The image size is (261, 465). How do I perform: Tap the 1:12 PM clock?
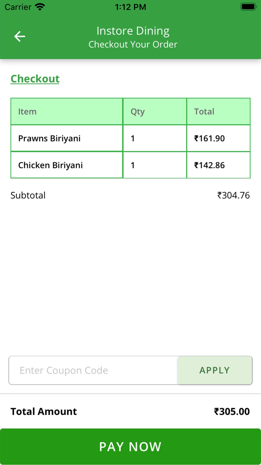pos(130,7)
